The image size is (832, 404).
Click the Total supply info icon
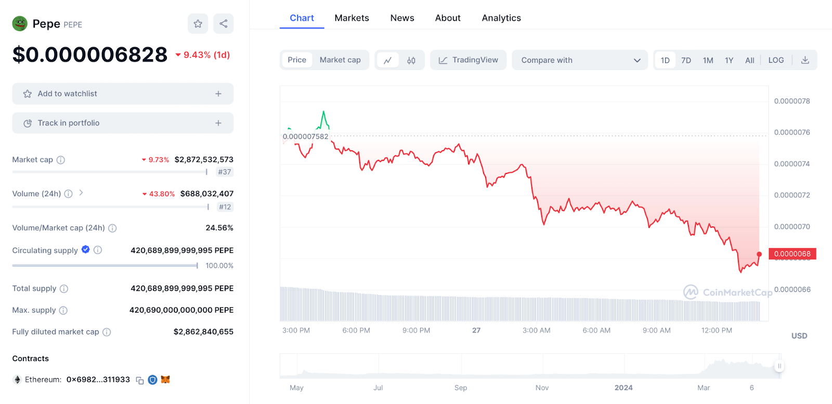[x=64, y=289]
